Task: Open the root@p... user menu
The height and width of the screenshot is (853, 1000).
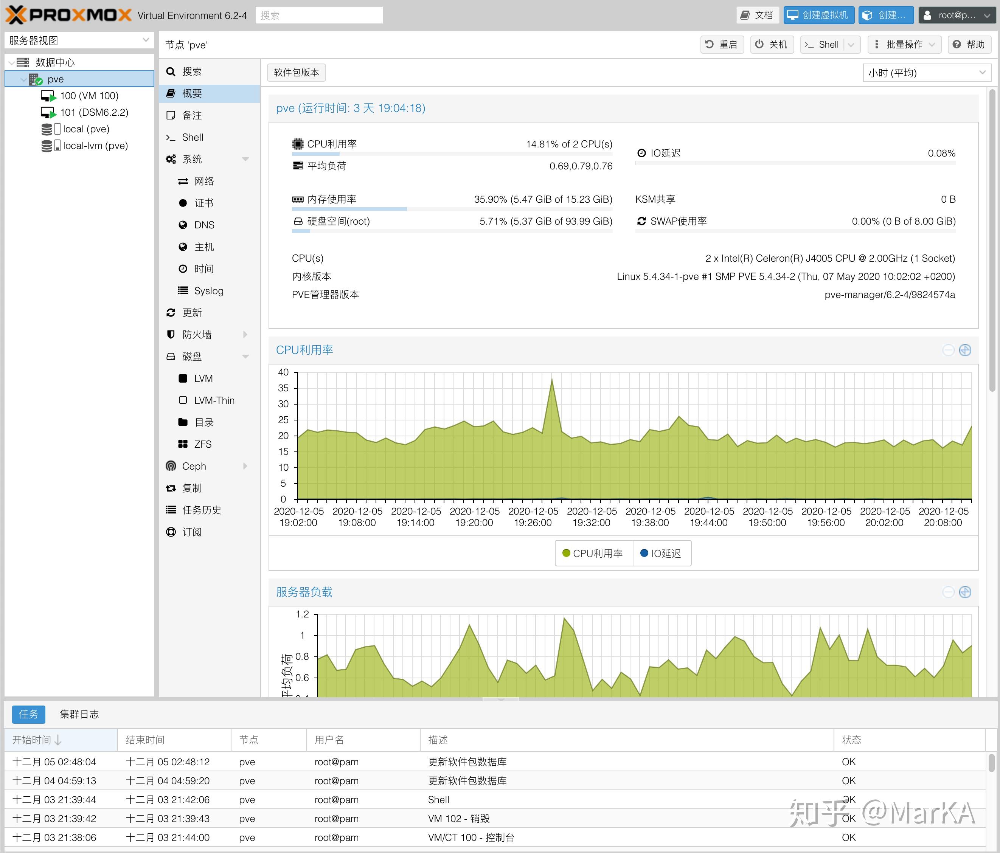Action: tap(957, 15)
